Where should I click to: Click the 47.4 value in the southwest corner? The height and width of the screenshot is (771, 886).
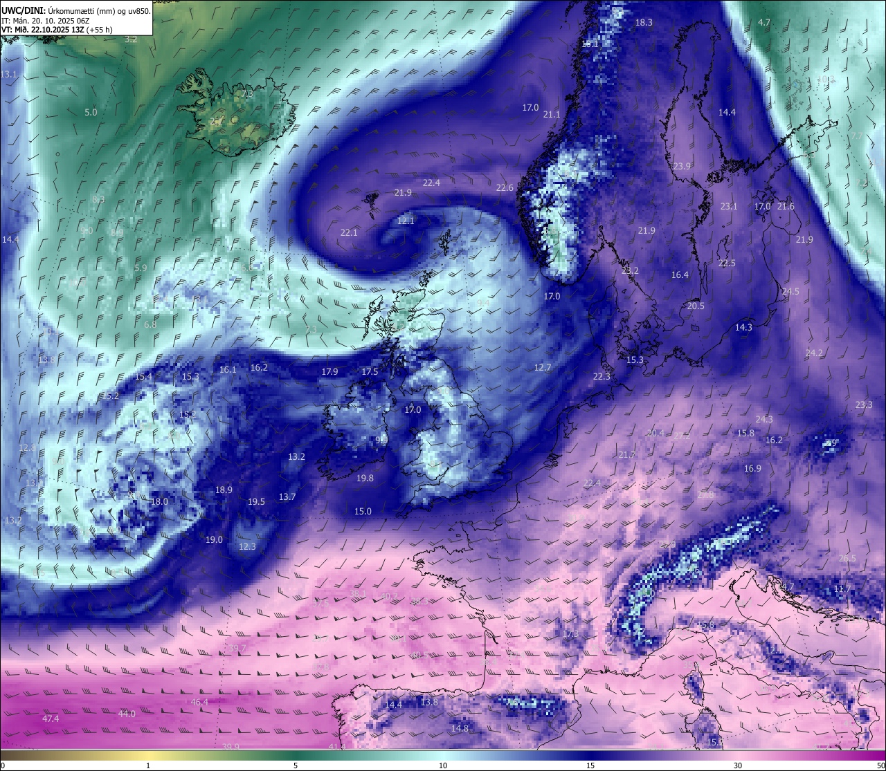pos(51,719)
